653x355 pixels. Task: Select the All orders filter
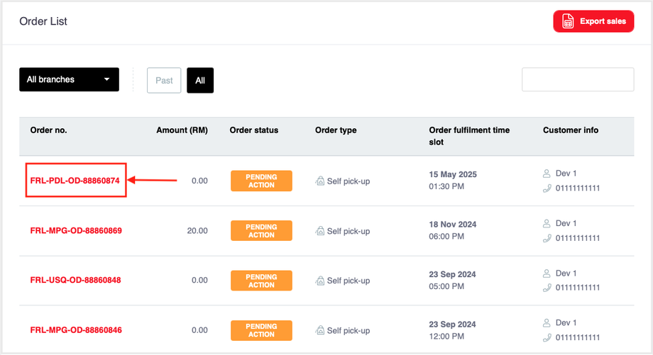[x=200, y=81]
